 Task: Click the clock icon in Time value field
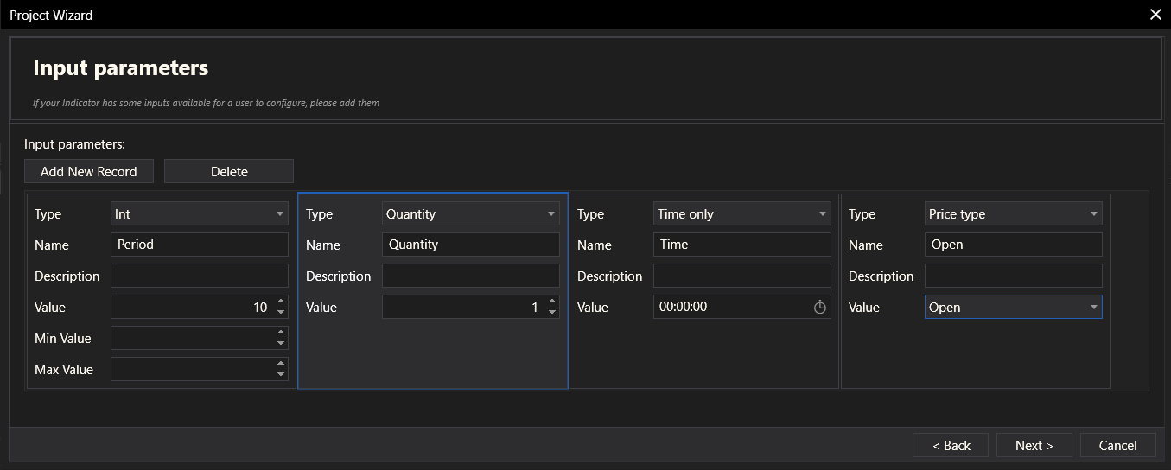(x=820, y=307)
